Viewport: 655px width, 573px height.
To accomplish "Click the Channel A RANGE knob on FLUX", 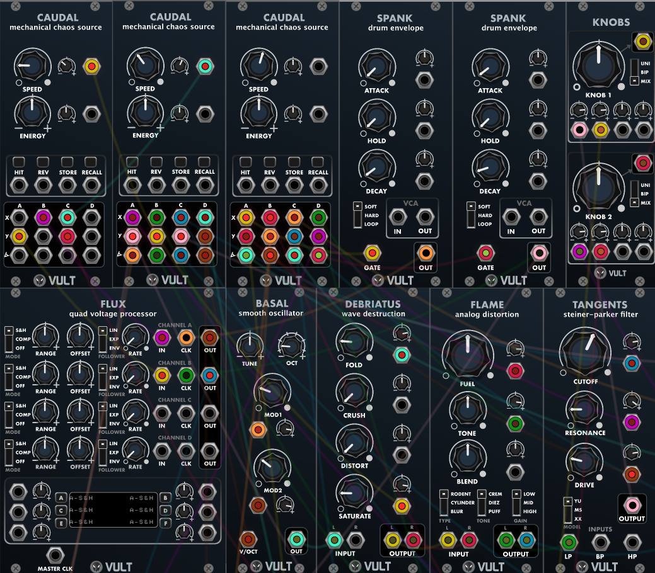I will (x=45, y=336).
